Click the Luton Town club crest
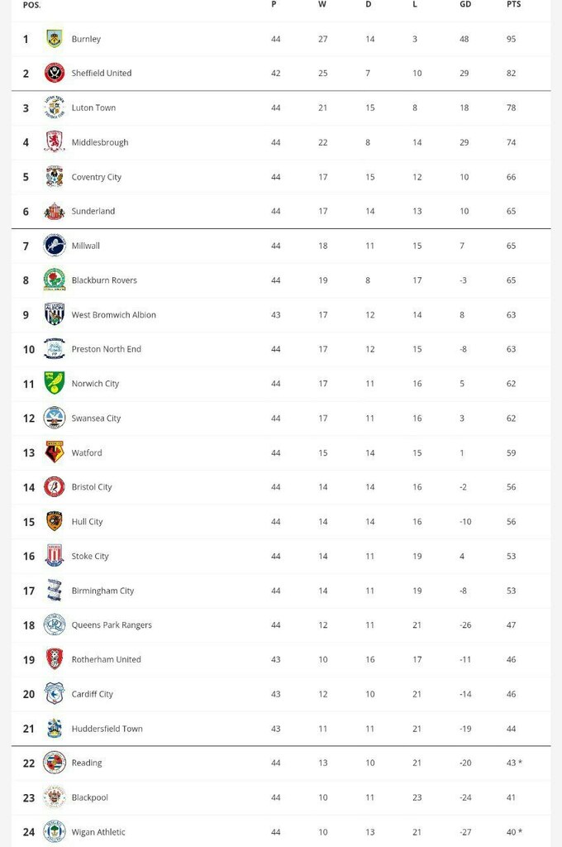 coord(55,108)
